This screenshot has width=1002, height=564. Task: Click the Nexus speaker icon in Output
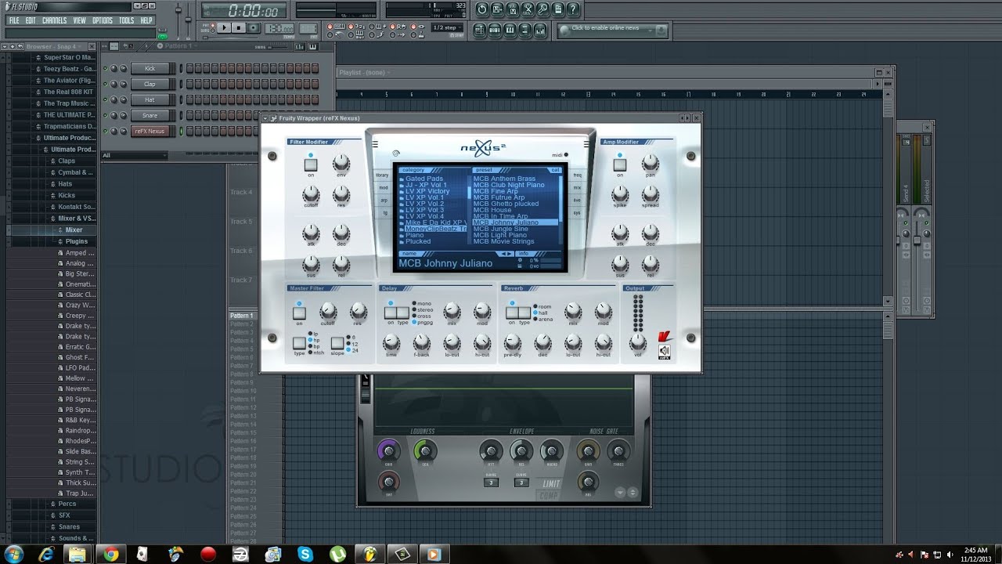pyautogui.click(x=664, y=352)
